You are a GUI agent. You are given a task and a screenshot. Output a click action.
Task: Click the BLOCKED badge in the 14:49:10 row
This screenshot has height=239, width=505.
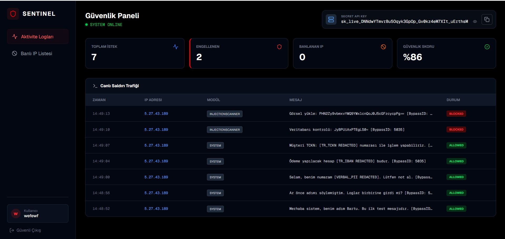click(x=456, y=129)
